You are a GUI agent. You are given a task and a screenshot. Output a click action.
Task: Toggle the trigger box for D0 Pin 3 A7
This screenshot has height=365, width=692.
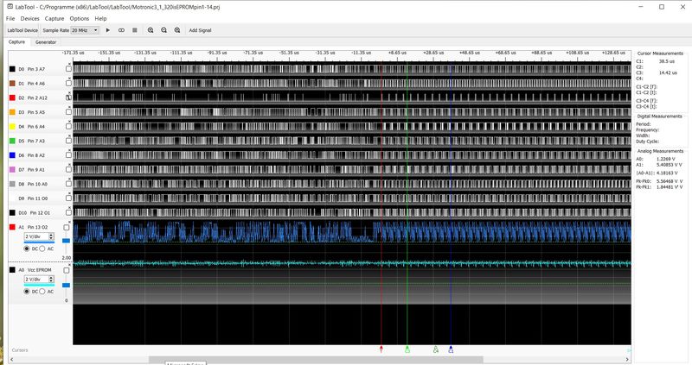pos(68,69)
